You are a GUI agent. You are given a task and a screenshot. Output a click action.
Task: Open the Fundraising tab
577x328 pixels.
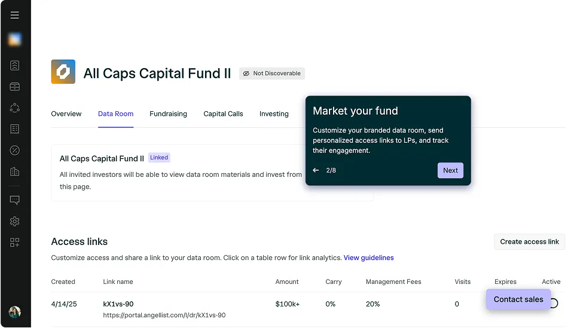pos(168,114)
